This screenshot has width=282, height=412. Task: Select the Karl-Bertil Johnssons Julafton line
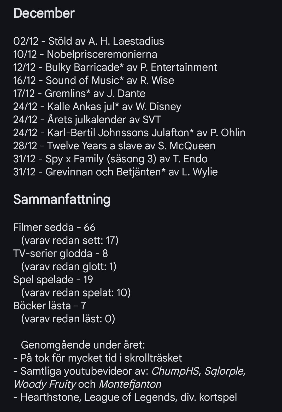point(129,133)
